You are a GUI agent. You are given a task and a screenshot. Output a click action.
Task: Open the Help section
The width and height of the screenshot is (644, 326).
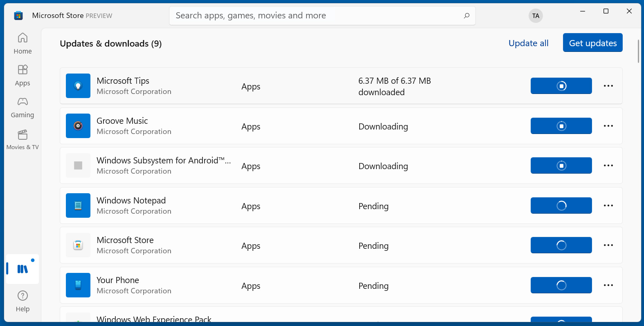(23, 301)
